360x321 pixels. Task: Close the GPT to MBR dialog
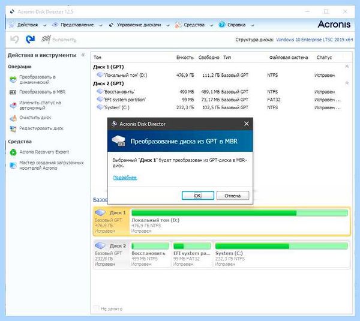(x=247, y=124)
